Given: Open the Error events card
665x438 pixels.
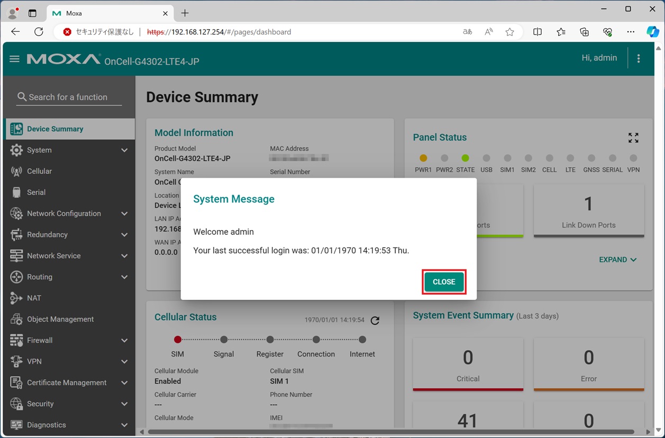Looking at the screenshot, I should [x=589, y=364].
